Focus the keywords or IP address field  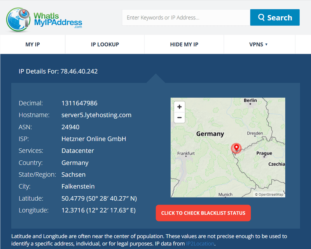point(186,17)
